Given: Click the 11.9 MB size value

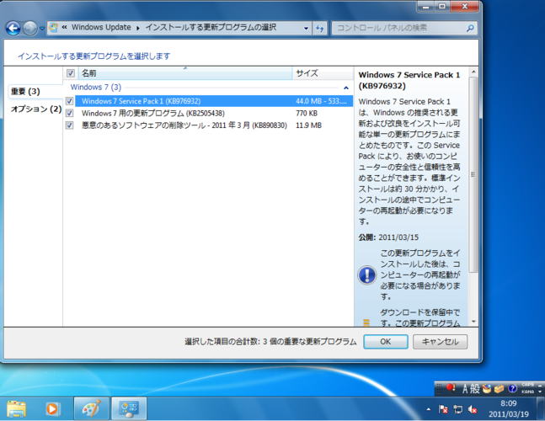Looking at the screenshot, I should [x=308, y=125].
